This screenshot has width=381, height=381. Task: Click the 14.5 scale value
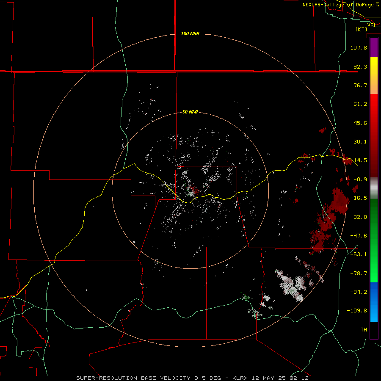[360, 160]
